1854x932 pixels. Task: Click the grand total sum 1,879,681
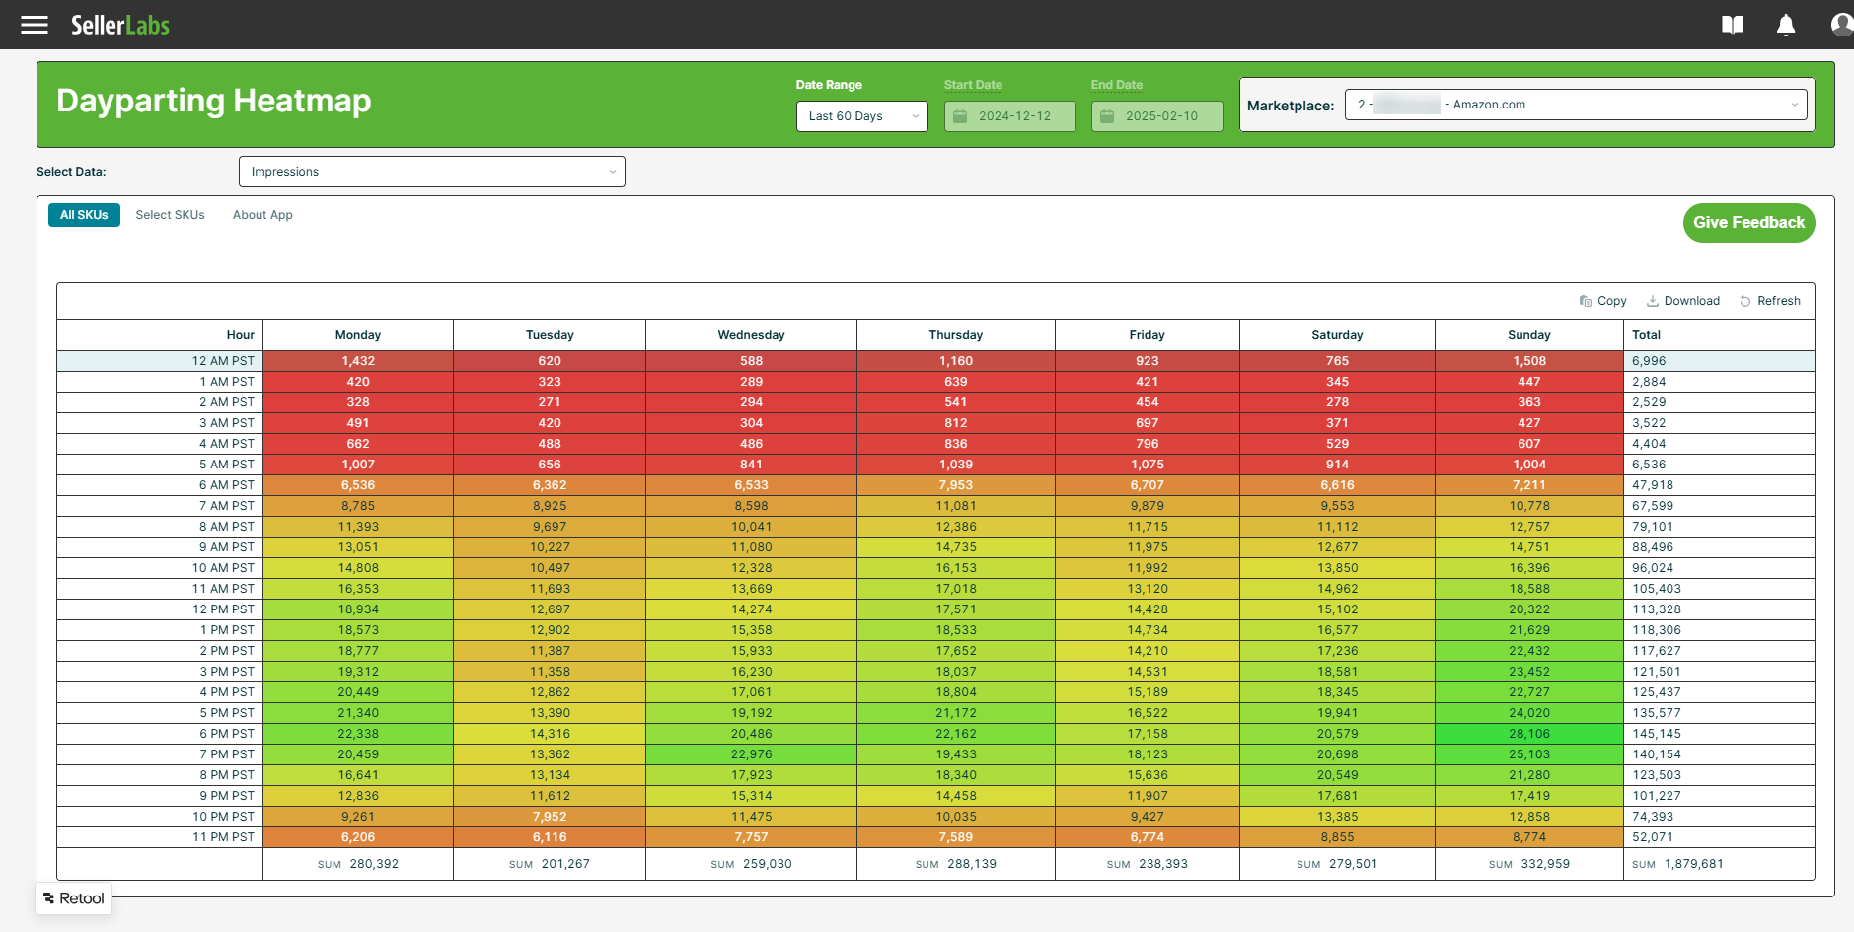coord(1719,864)
